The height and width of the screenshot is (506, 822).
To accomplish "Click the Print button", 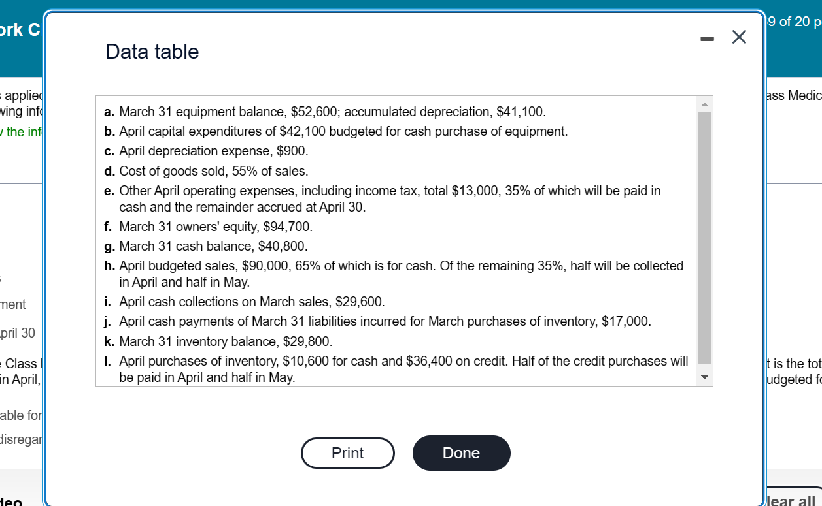I will point(347,453).
